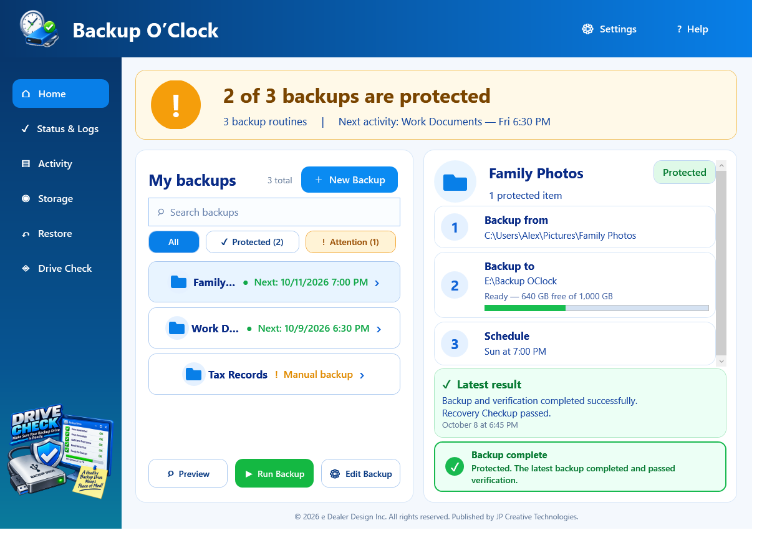Click the Storage disc icon in sidebar
The height and width of the screenshot is (553, 762).
click(26, 199)
